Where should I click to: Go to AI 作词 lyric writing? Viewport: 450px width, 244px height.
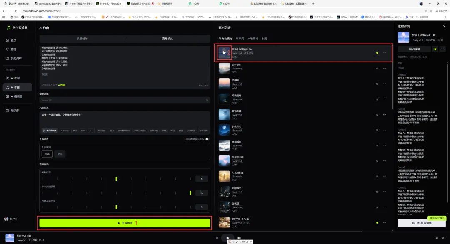13,78
